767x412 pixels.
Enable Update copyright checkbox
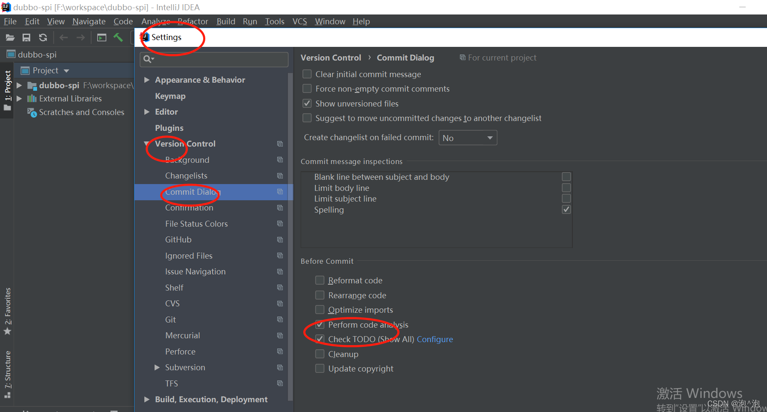pos(319,369)
